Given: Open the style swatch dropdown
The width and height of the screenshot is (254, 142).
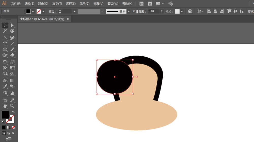Looking at the screenshot, I should coord(182,11).
